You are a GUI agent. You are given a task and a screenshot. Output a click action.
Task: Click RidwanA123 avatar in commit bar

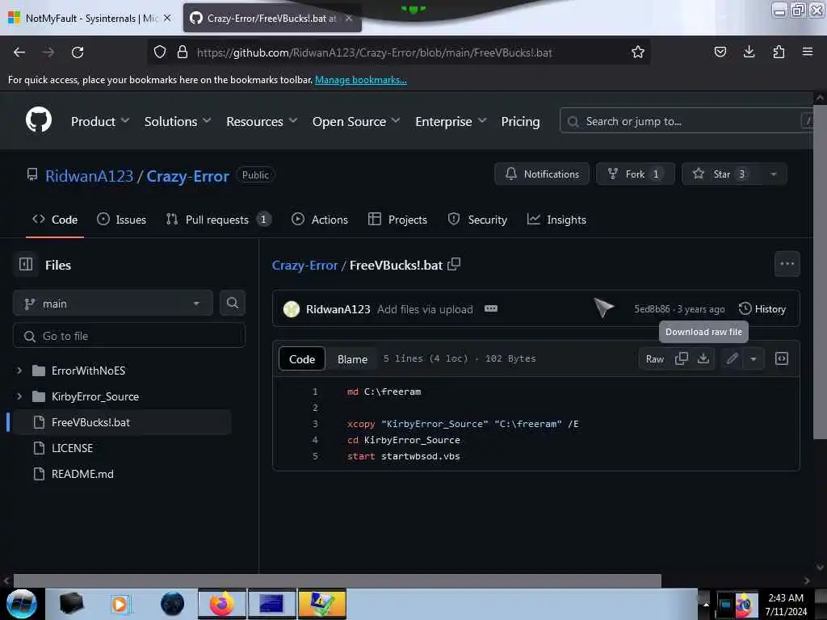pyautogui.click(x=291, y=309)
